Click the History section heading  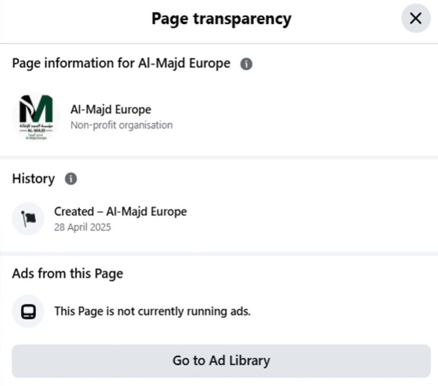pos(33,179)
